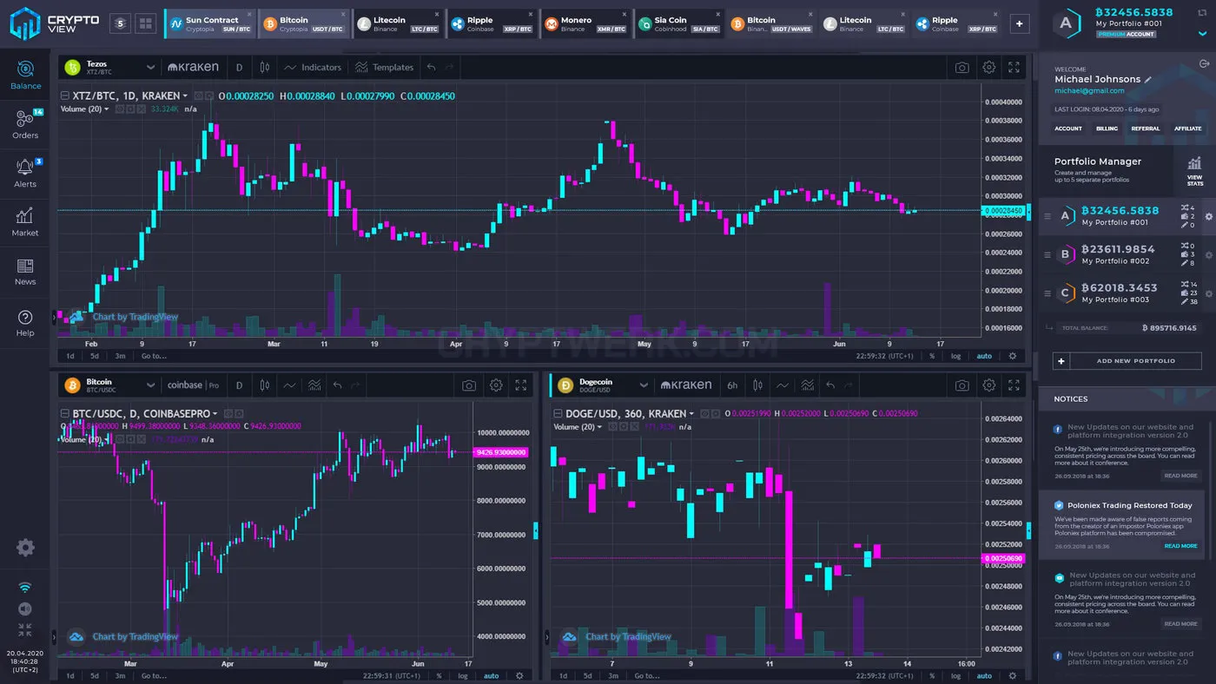Toggle the collapse layout arrows icon in the sidebar
Screen dimensions: 1216x684
pyautogui.click(x=25, y=629)
